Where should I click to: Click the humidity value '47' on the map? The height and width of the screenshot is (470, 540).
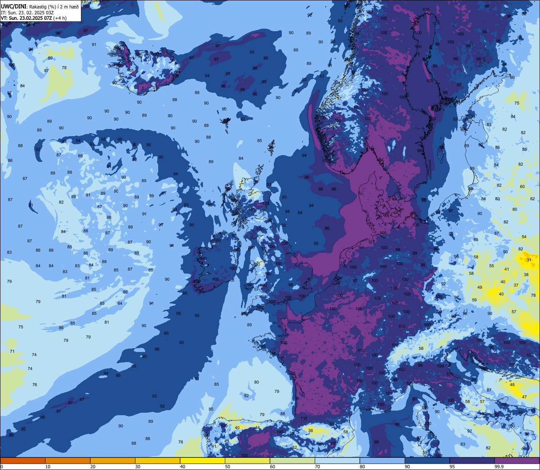(x=524, y=397)
